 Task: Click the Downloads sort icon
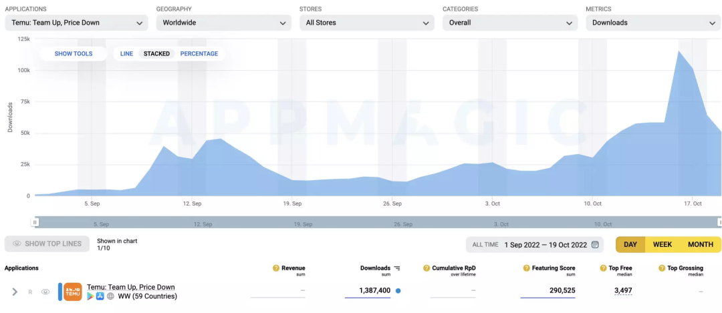pos(397,268)
